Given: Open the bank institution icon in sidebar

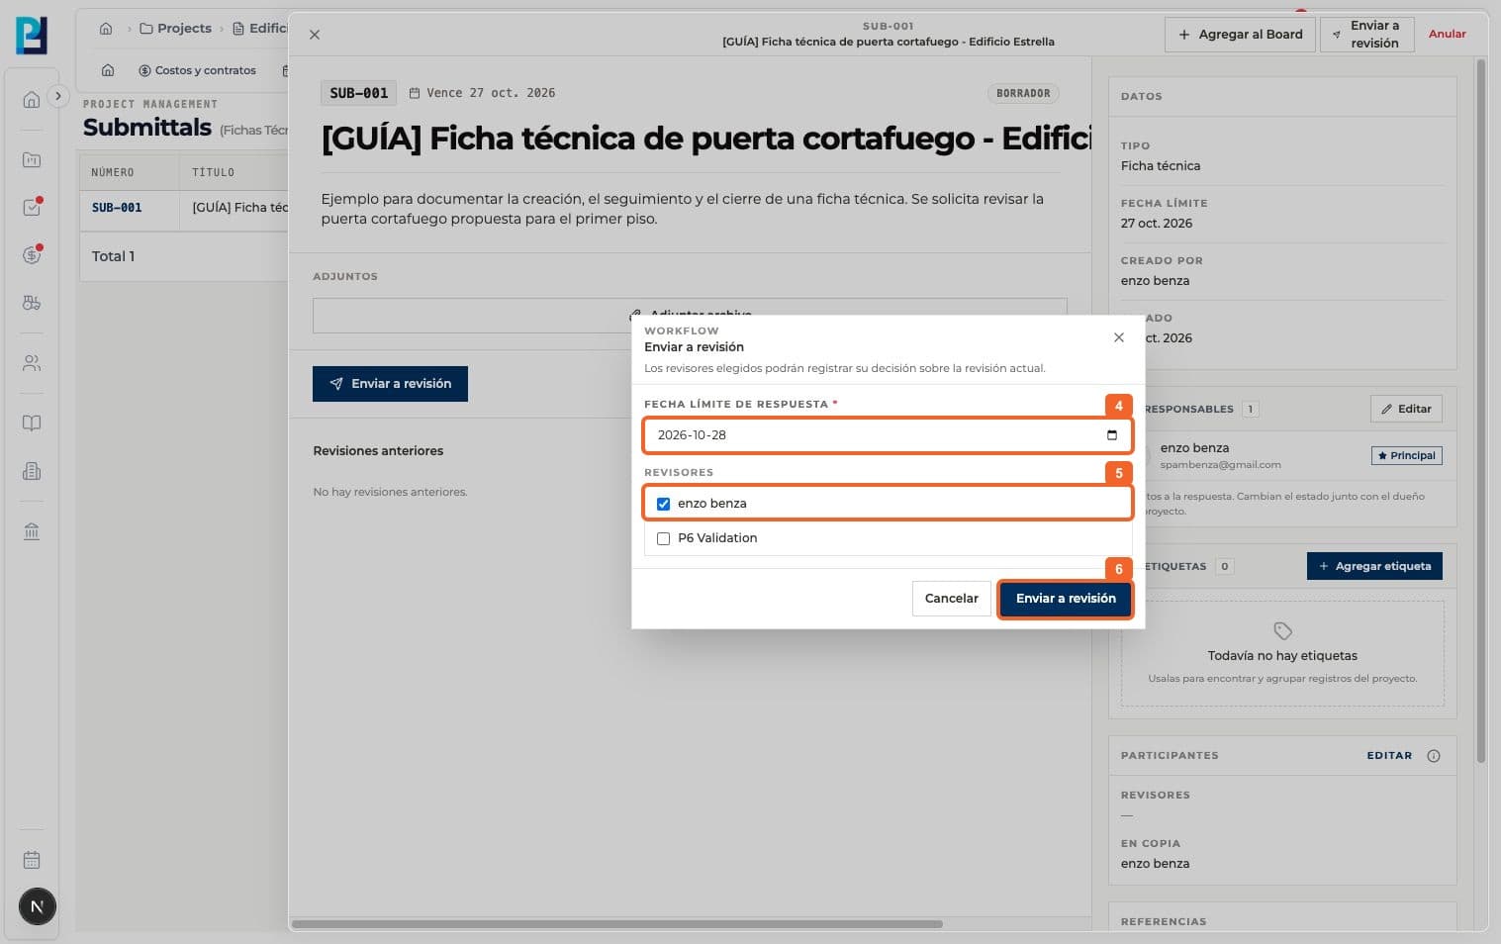Looking at the screenshot, I should [32, 531].
